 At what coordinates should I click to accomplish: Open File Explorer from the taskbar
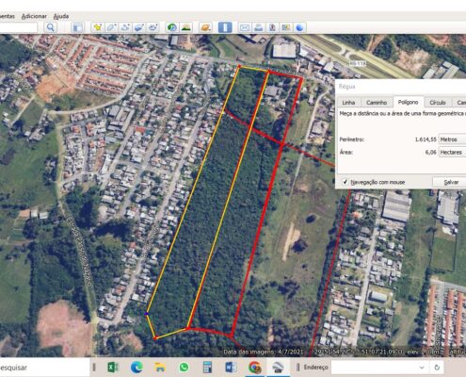(x=160, y=367)
